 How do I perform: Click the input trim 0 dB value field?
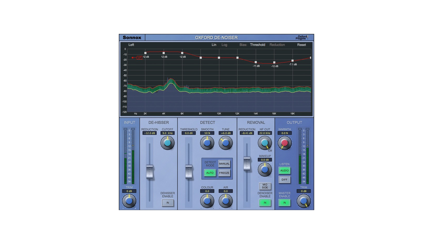click(129, 191)
